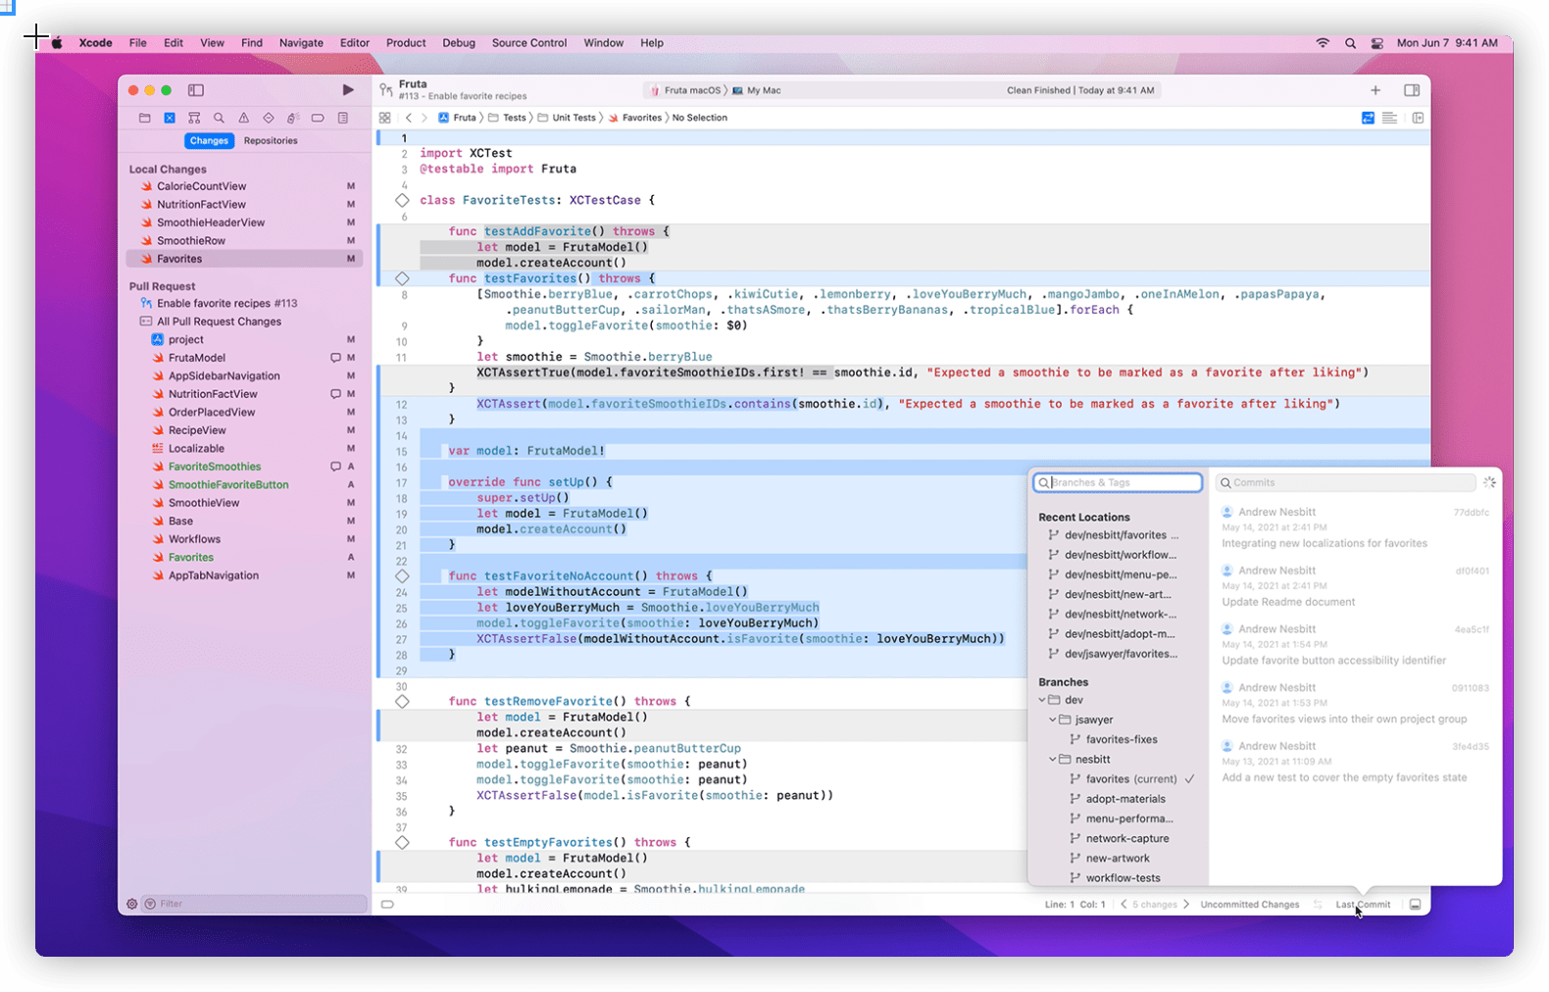Go back in editor history
The width and height of the screenshot is (1549, 992).
coord(409,118)
